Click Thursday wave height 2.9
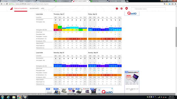This screenshot has width=177, height=99. (x=56, y=46)
